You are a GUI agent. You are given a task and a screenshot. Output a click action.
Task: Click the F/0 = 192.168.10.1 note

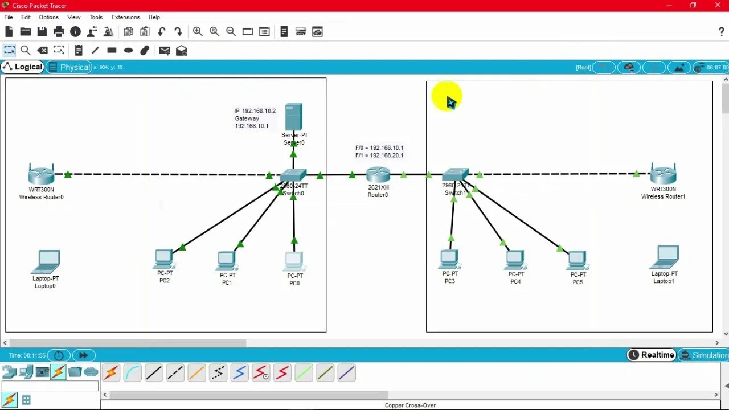[379, 147]
